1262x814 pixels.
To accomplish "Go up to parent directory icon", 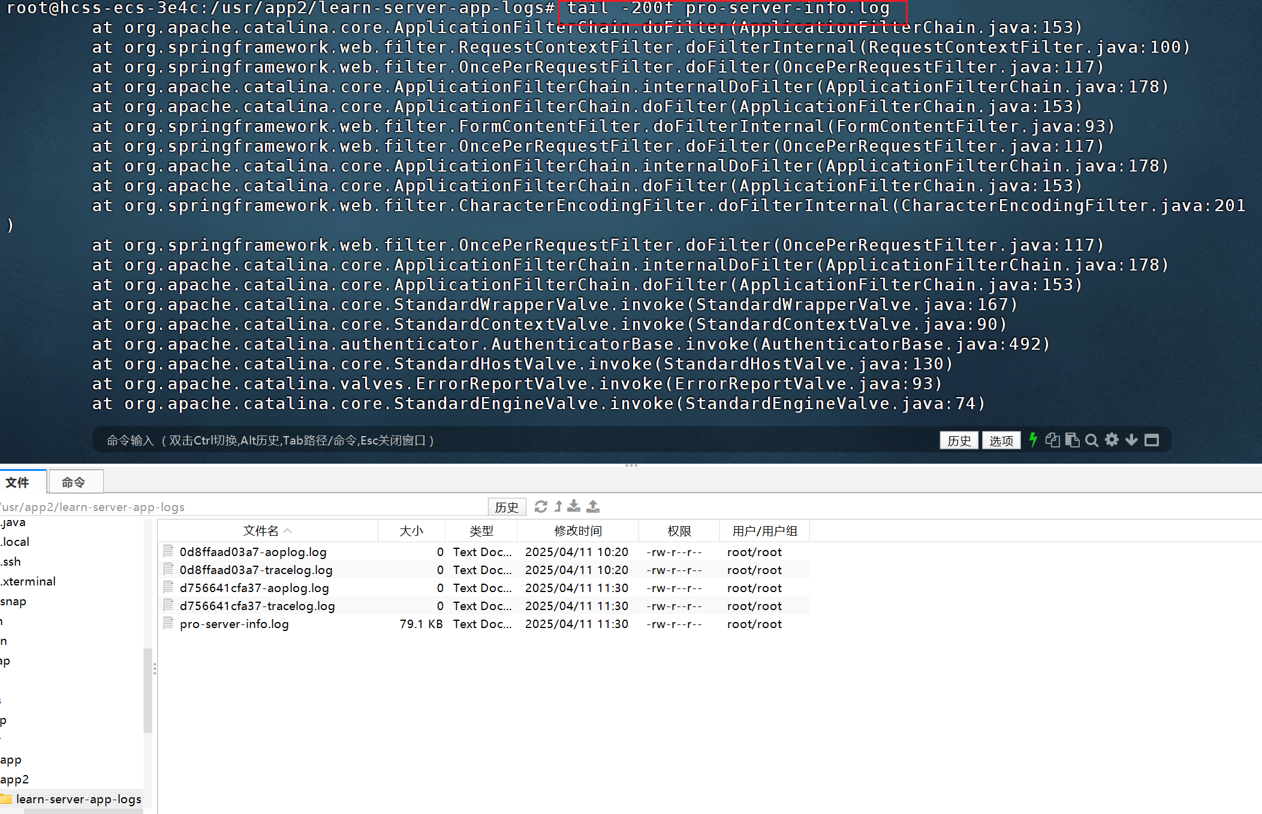I will pos(558,506).
